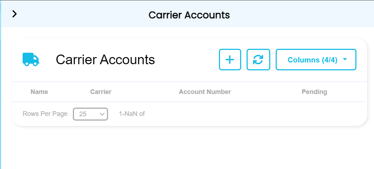
Task: Click the 1-NaN of pagination text
Action: 132,114
